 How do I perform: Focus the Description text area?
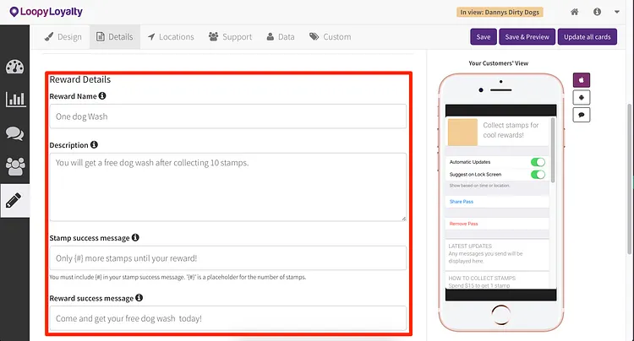point(227,187)
